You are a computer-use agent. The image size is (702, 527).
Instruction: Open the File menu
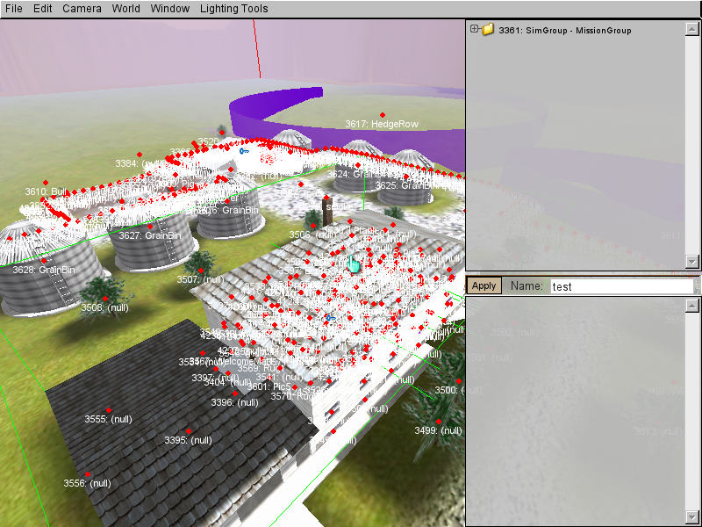(x=14, y=9)
